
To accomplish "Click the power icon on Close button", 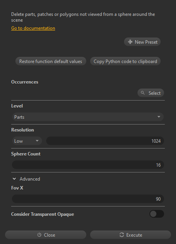I will (39, 235).
